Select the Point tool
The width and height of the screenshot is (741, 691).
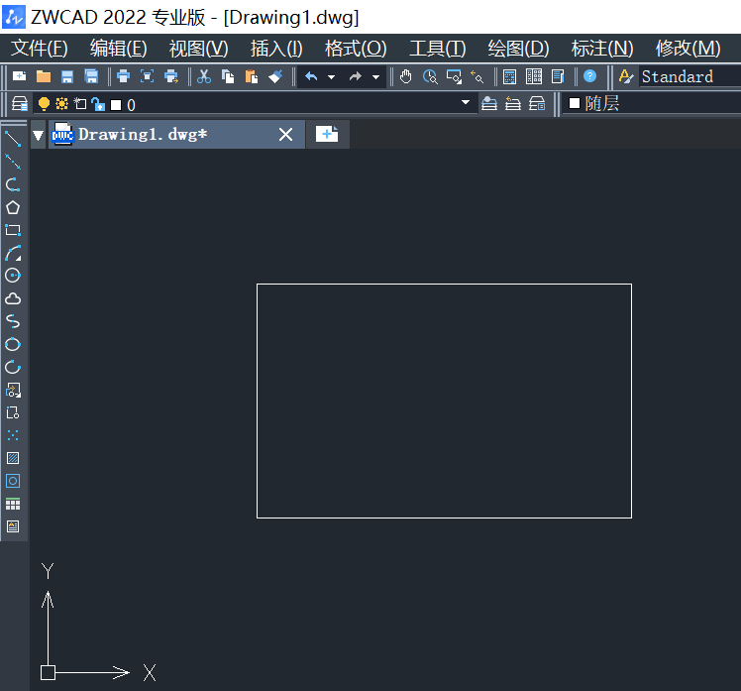click(x=13, y=435)
